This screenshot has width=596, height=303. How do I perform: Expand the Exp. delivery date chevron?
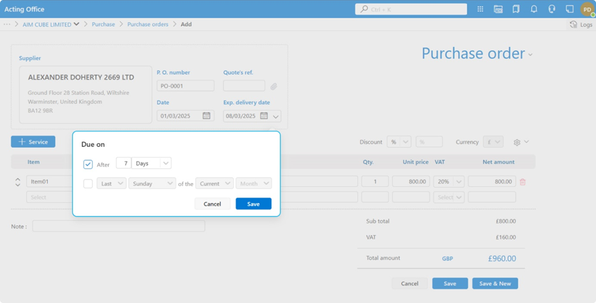tap(276, 116)
